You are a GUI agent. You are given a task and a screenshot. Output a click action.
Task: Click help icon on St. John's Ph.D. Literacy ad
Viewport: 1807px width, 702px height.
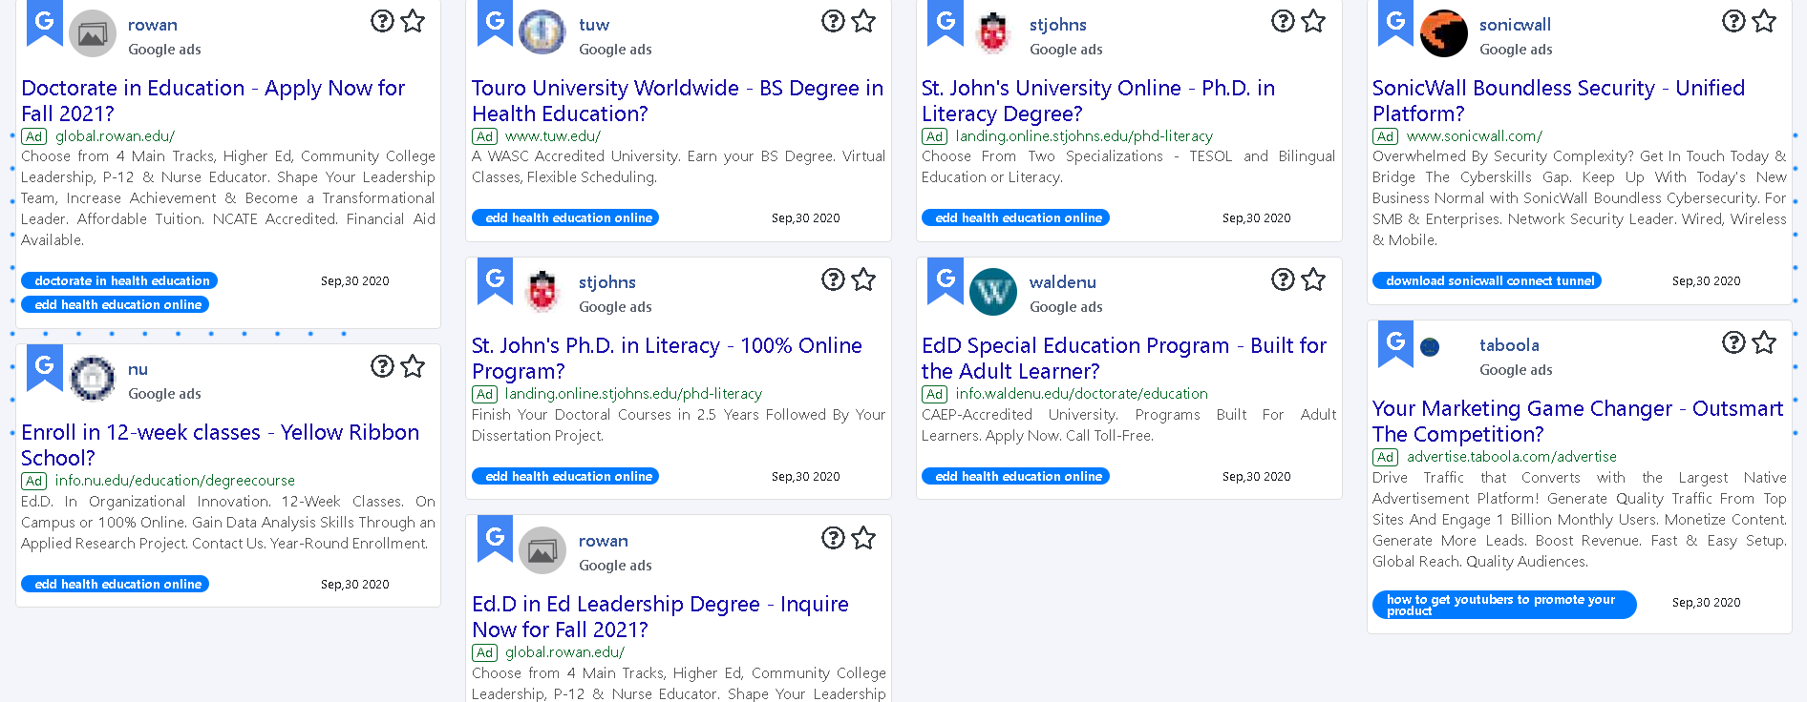[833, 279]
